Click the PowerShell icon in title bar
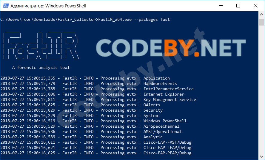Image resolution: width=265 pixels, height=160 pixels. [6, 6]
